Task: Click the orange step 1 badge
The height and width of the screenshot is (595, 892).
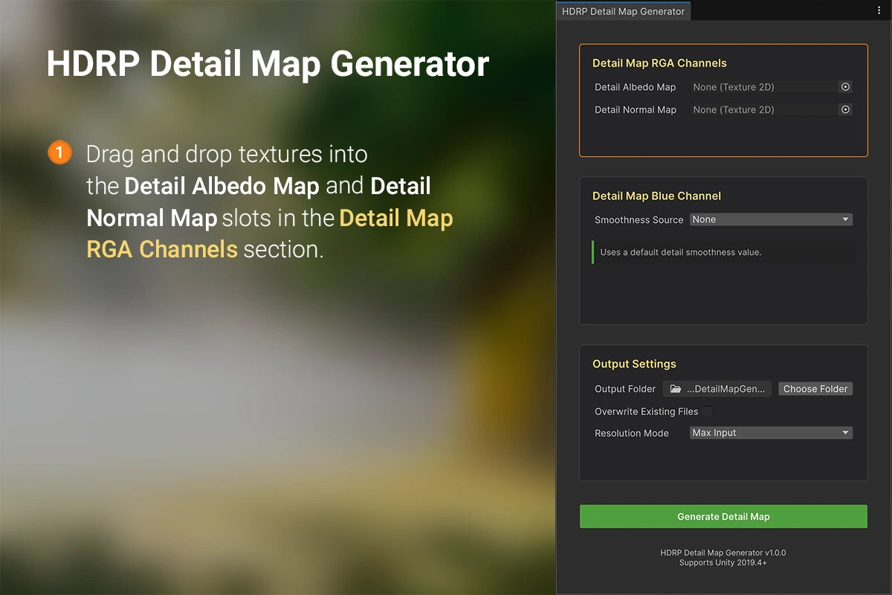Action: 59,152
